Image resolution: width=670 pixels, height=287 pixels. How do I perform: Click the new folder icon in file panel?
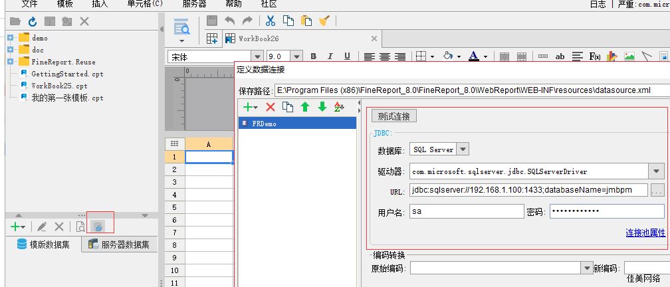tap(15, 21)
